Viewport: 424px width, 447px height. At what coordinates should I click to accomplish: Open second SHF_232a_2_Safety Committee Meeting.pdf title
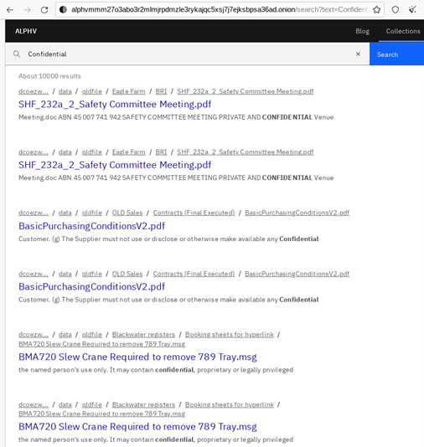(115, 165)
